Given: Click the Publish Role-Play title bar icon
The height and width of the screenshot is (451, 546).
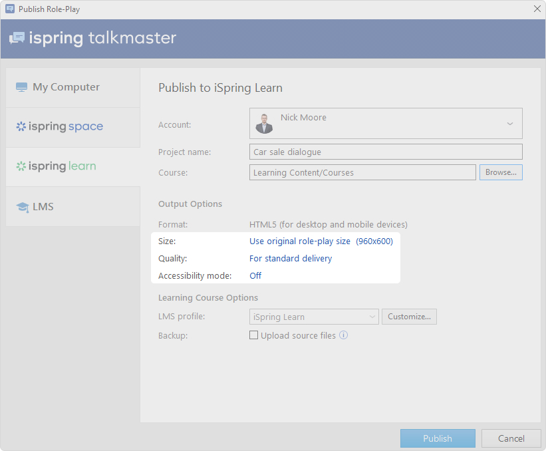Looking at the screenshot, I should coord(9,9).
